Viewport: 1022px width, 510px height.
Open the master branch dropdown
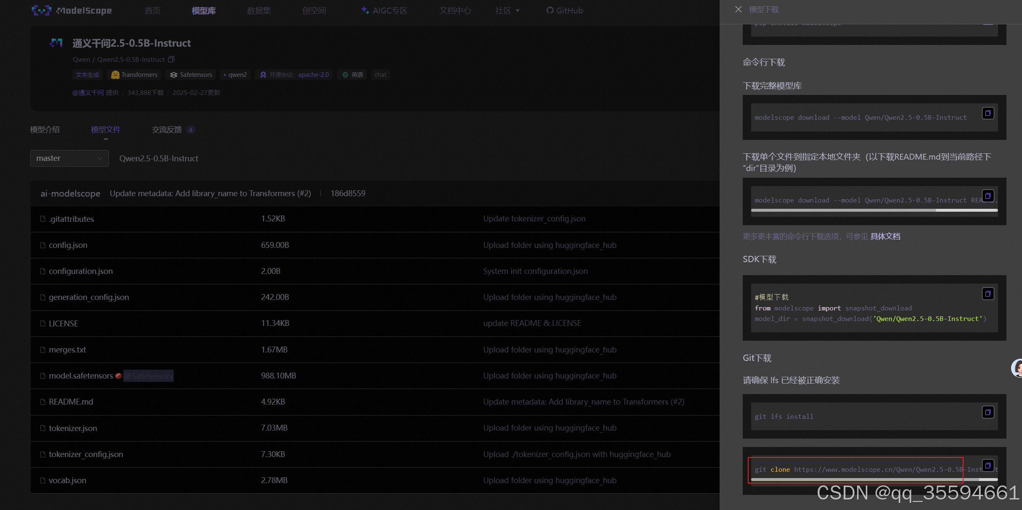coord(69,158)
